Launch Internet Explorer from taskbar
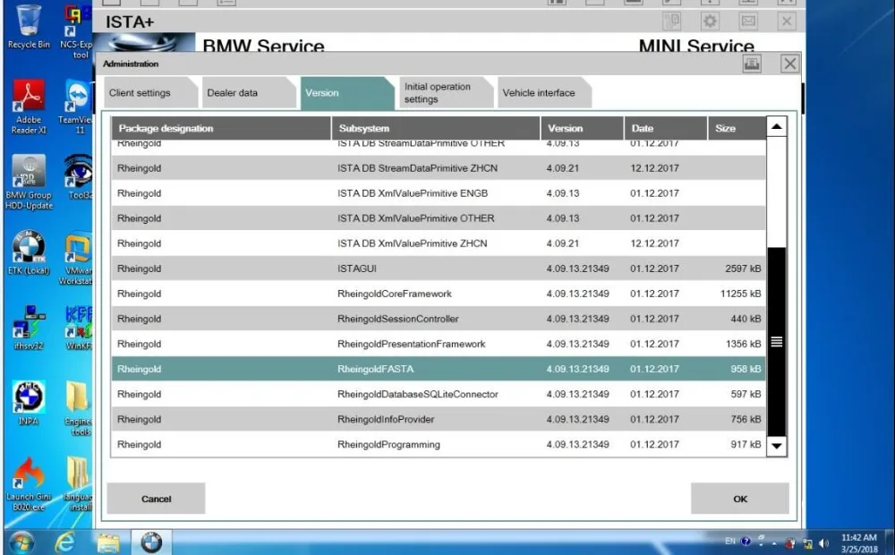 64,542
